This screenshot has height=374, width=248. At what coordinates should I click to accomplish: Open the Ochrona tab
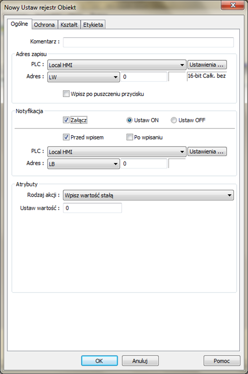[44, 25]
